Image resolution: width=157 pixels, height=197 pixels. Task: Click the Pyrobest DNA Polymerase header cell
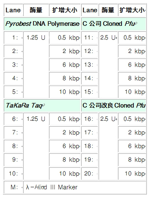click(x=42, y=24)
